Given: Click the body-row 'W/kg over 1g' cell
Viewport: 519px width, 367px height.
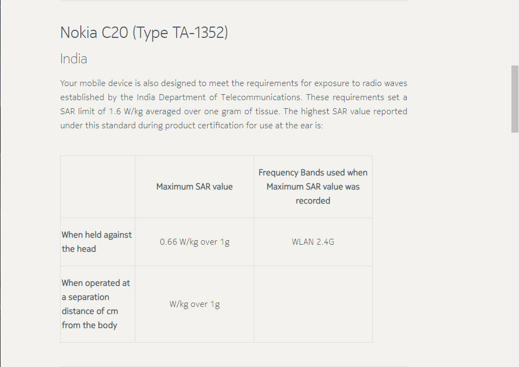Looking at the screenshot, I should click(194, 304).
